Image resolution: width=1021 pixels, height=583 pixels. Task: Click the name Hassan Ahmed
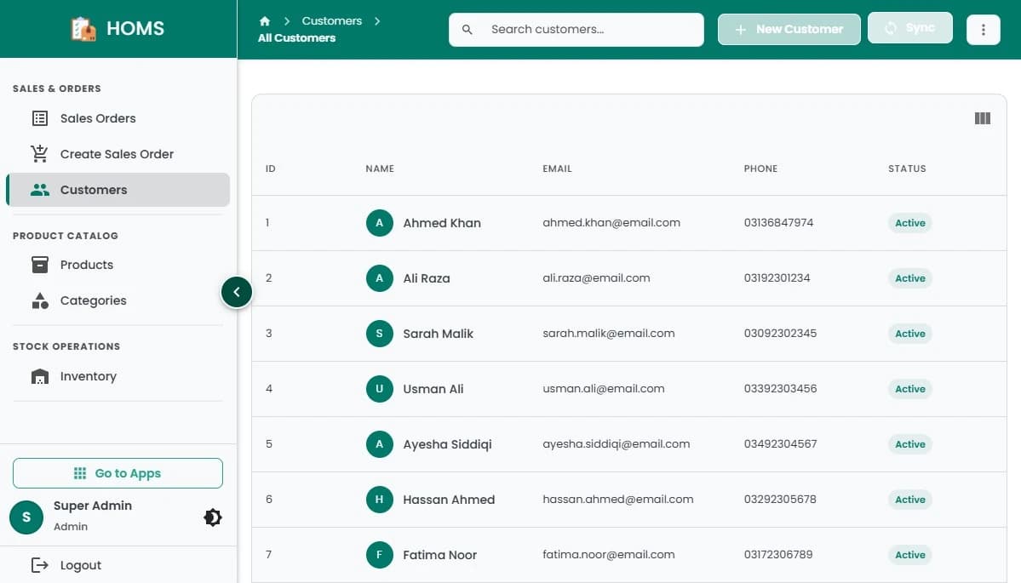(449, 500)
